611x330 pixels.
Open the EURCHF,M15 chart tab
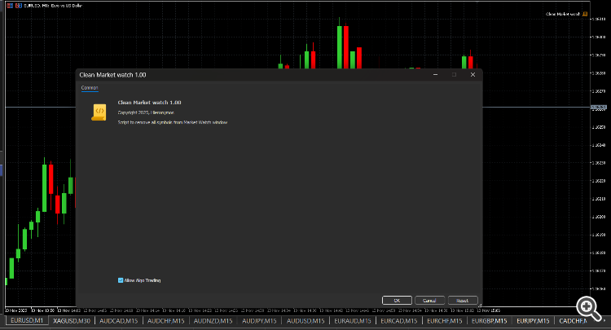(x=444, y=321)
